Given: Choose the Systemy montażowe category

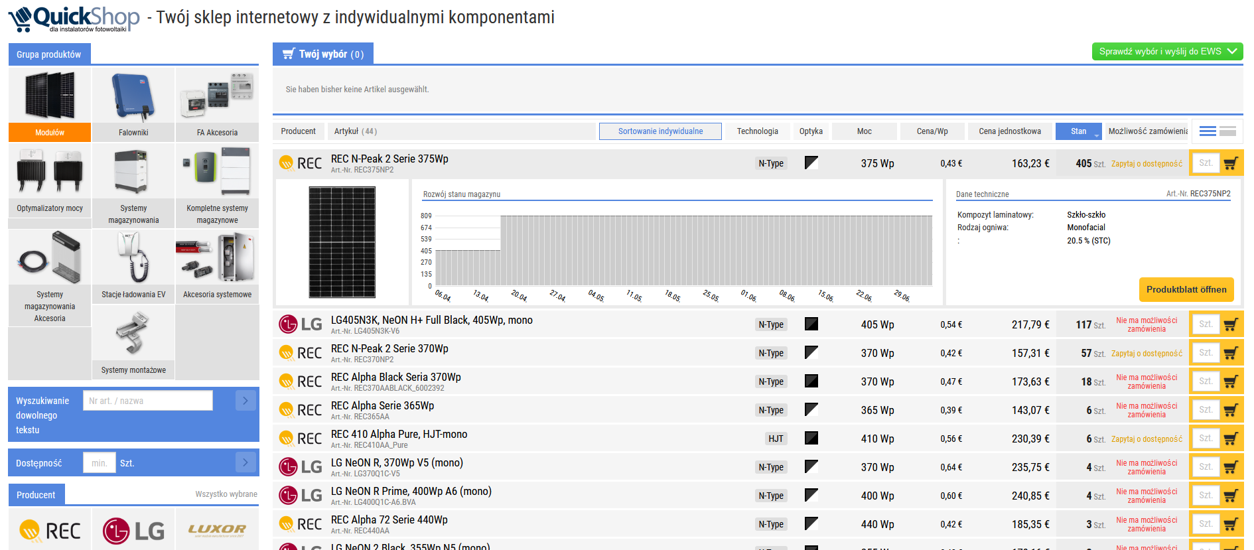Looking at the screenshot, I should tap(133, 342).
